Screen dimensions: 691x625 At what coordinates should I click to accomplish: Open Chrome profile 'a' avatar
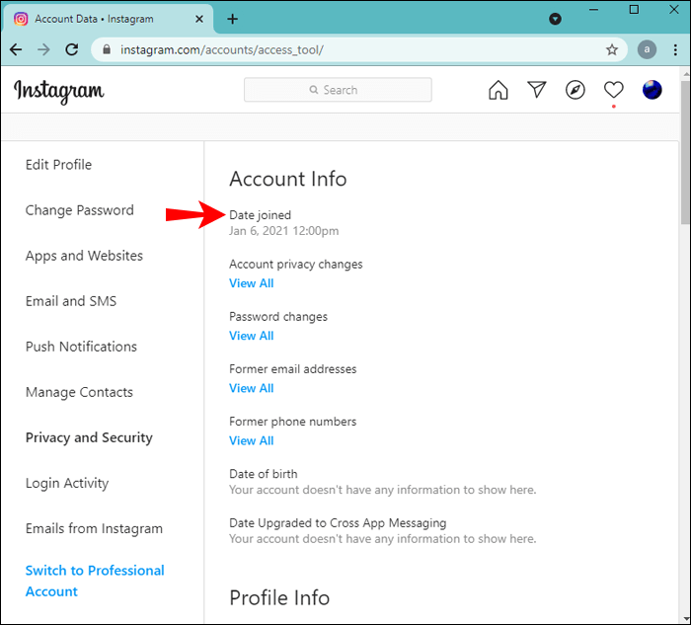click(647, 49)
